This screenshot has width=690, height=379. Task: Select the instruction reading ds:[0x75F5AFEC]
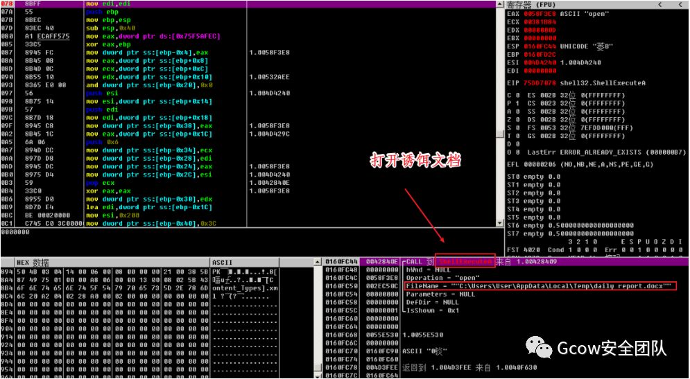point(153,37)
